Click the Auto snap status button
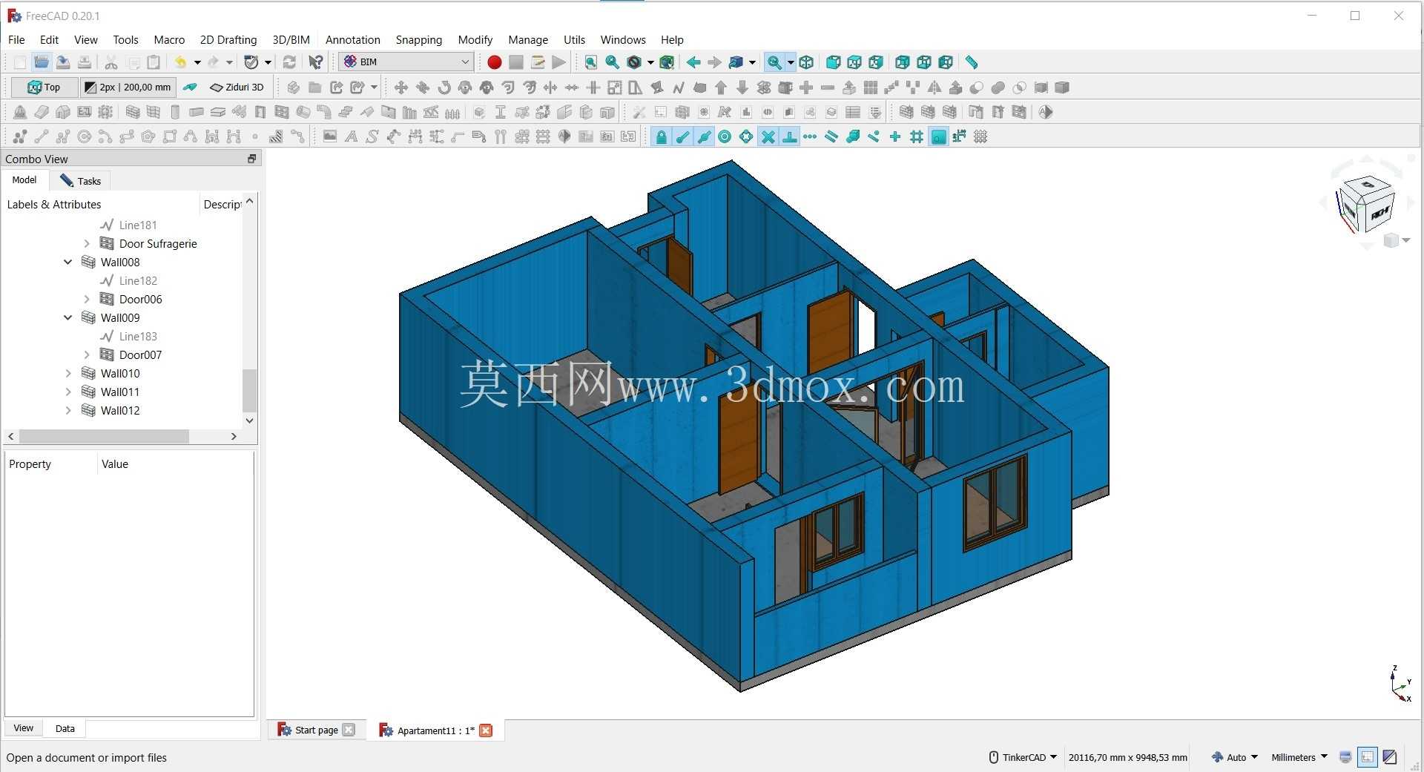Image resolution: width=1424 pixels, height=772 pixels. (1234, 757)
